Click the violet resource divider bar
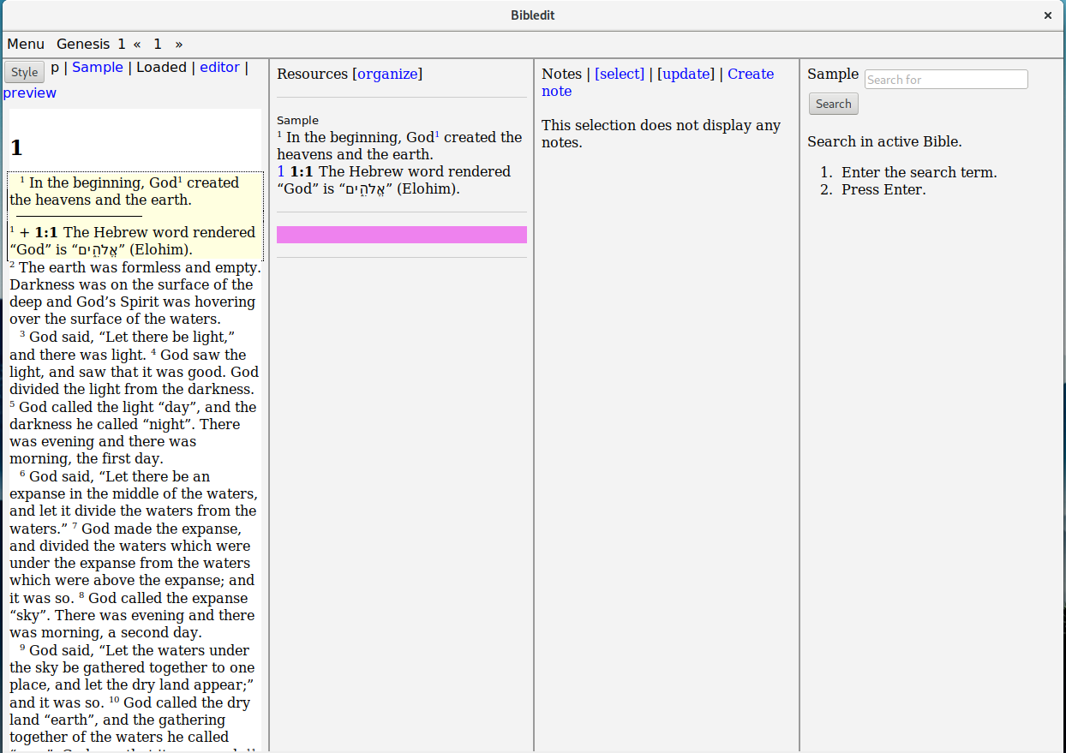The width and height of the screenshot is (1066, 753). coord(401,235)
